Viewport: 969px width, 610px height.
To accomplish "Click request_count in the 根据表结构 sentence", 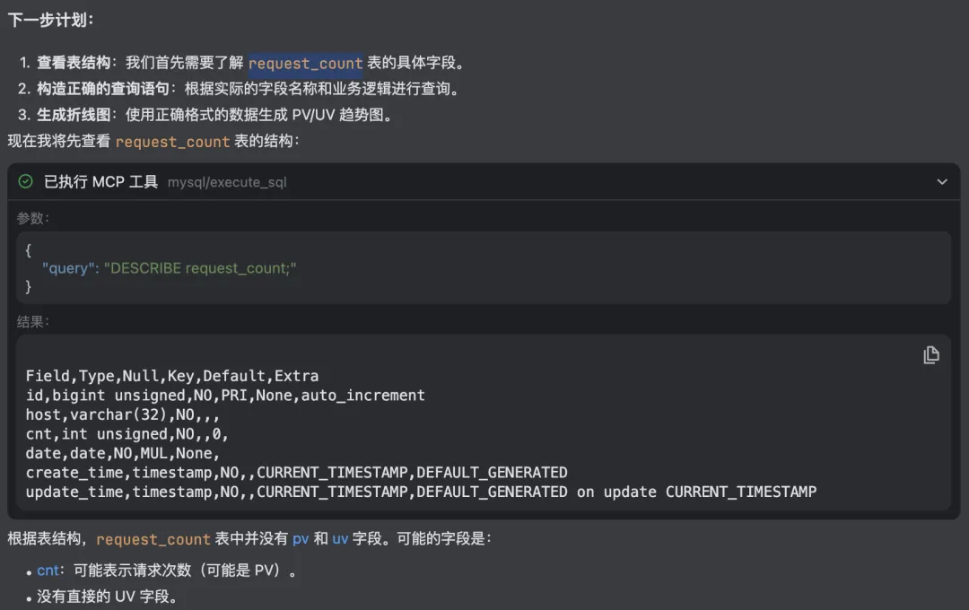I will [153, 539].
